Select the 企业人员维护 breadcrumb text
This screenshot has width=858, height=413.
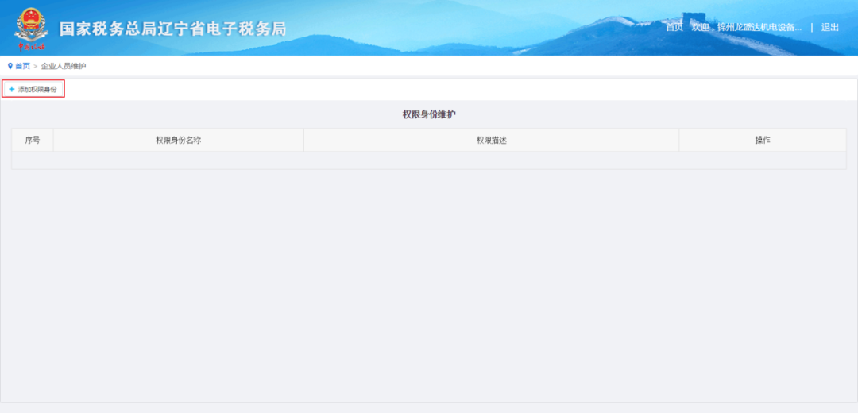click(64, 66)
